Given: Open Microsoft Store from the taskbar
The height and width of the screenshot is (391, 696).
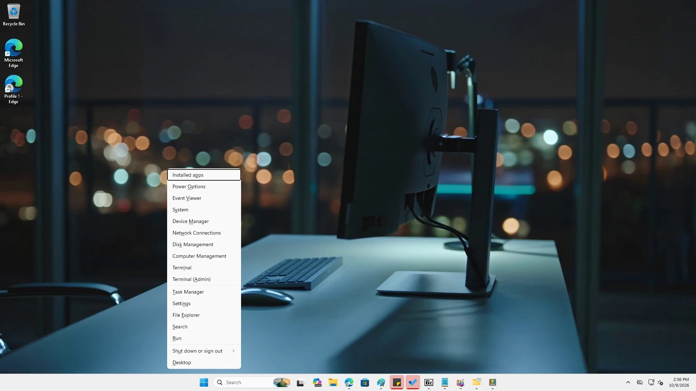Looking at the screenshot, I should 365,382.
